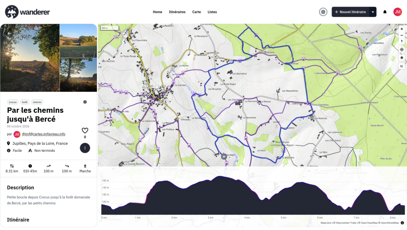The width and height of the screenshot is (407, 230).
Task: Click the trail start flag marker
Action: click(224, 157)
